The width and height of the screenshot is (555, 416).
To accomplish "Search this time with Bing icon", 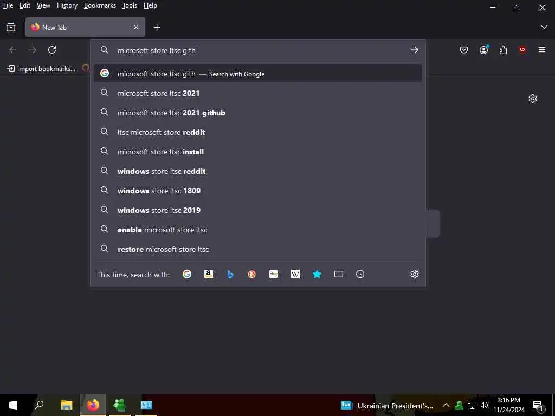I will pyautogui.click(x=230, y=274).
